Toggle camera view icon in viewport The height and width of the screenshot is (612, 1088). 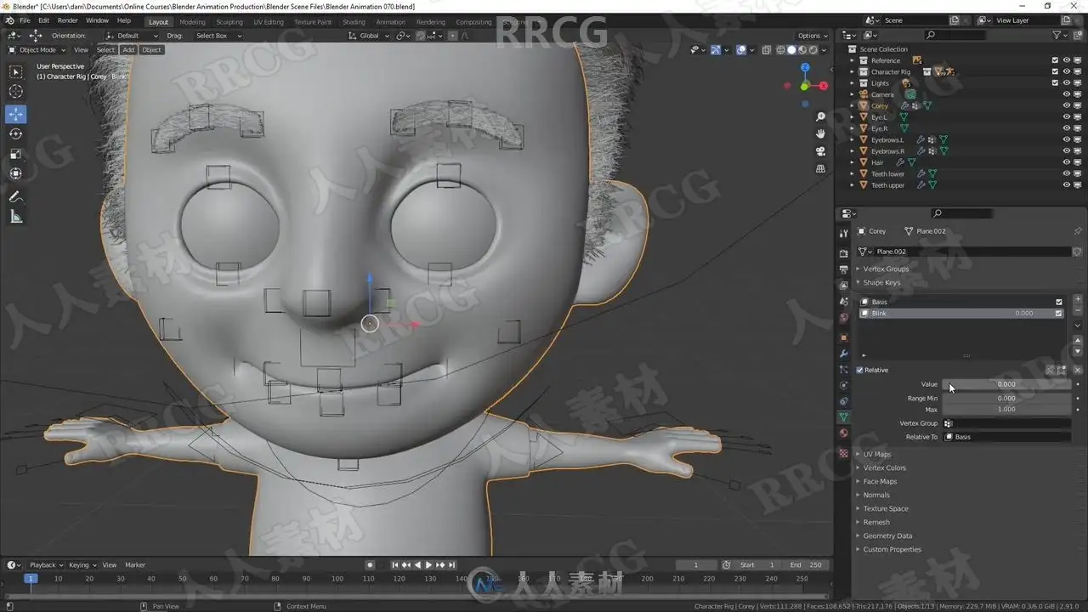point(820,151)
